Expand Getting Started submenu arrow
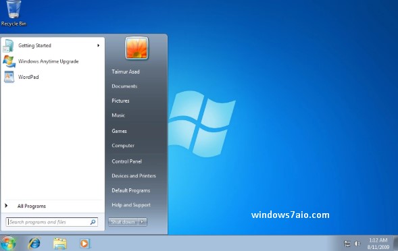This screenshot has width=398, height=251. coord(98,45)
